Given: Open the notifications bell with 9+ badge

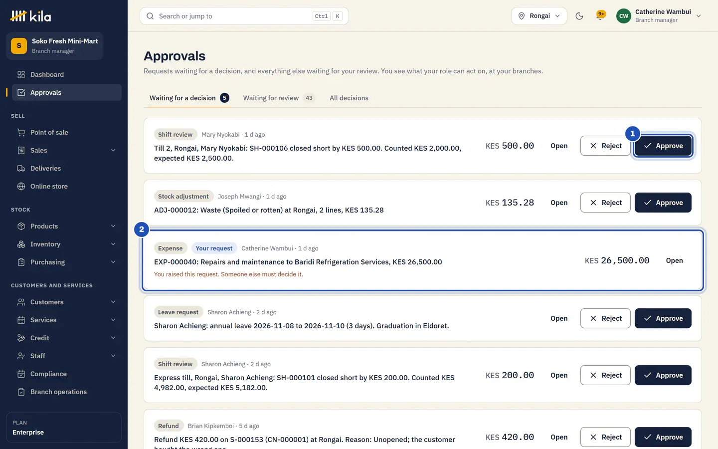Looking at the screenshot, I should [x=601, y=16].
